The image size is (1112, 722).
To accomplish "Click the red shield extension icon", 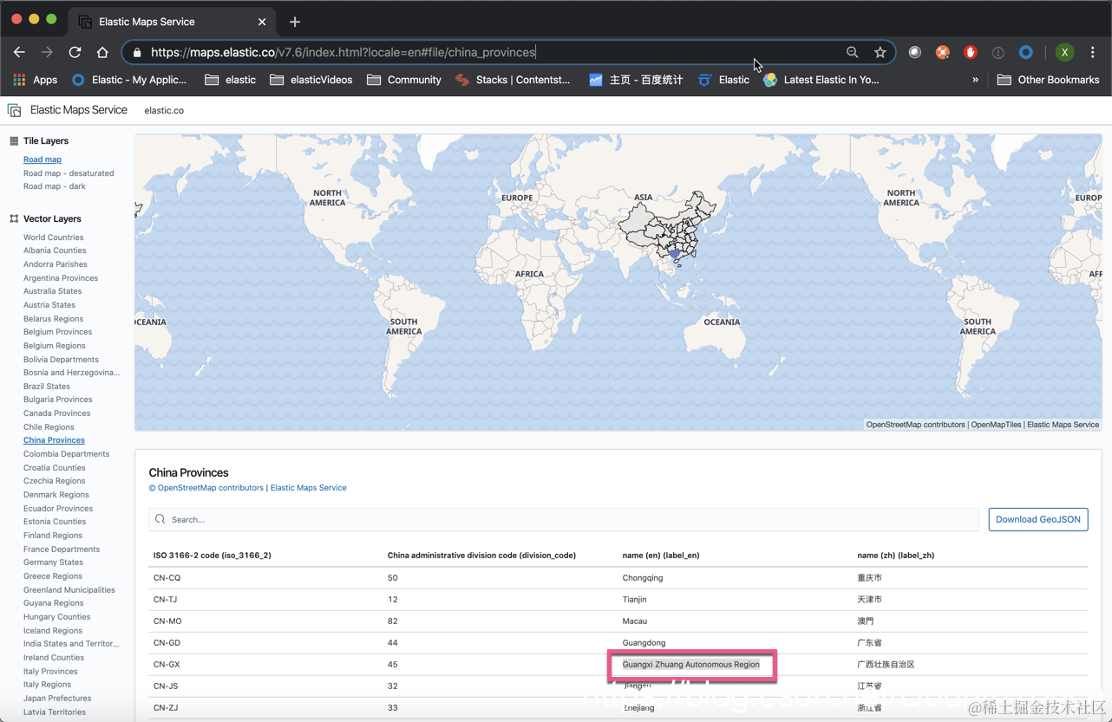I will click(x=971, y=52).
